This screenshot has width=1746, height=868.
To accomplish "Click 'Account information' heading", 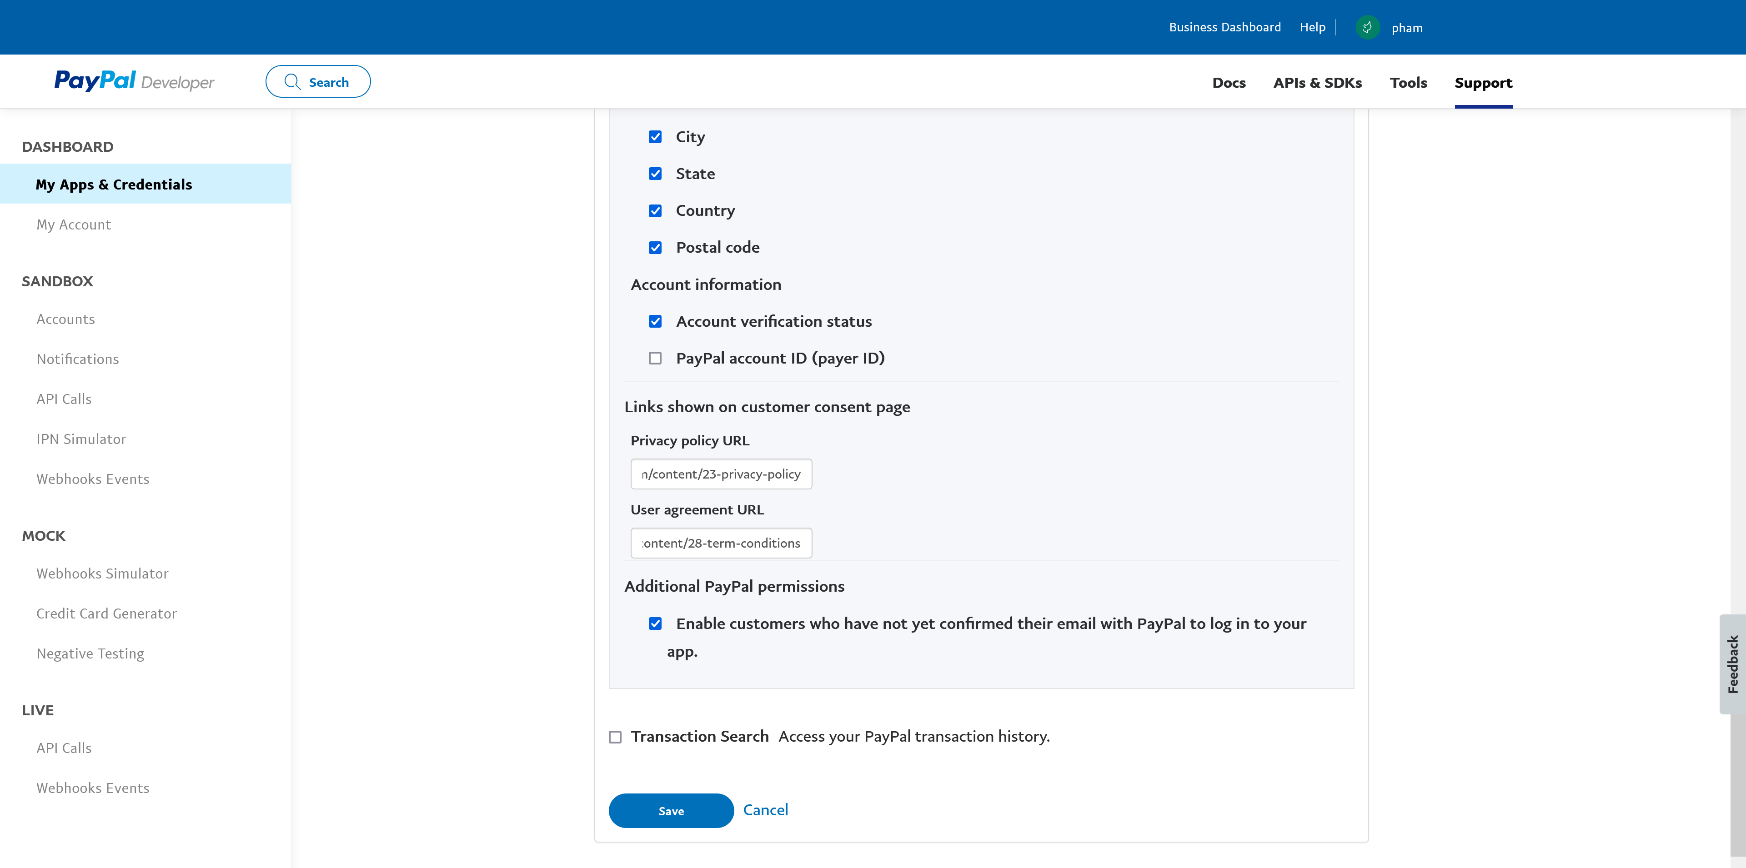I will pyautogui.click(x=706, y=284).
